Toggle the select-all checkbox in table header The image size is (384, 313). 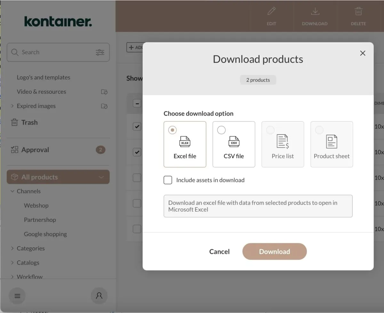tap(137, 103)
